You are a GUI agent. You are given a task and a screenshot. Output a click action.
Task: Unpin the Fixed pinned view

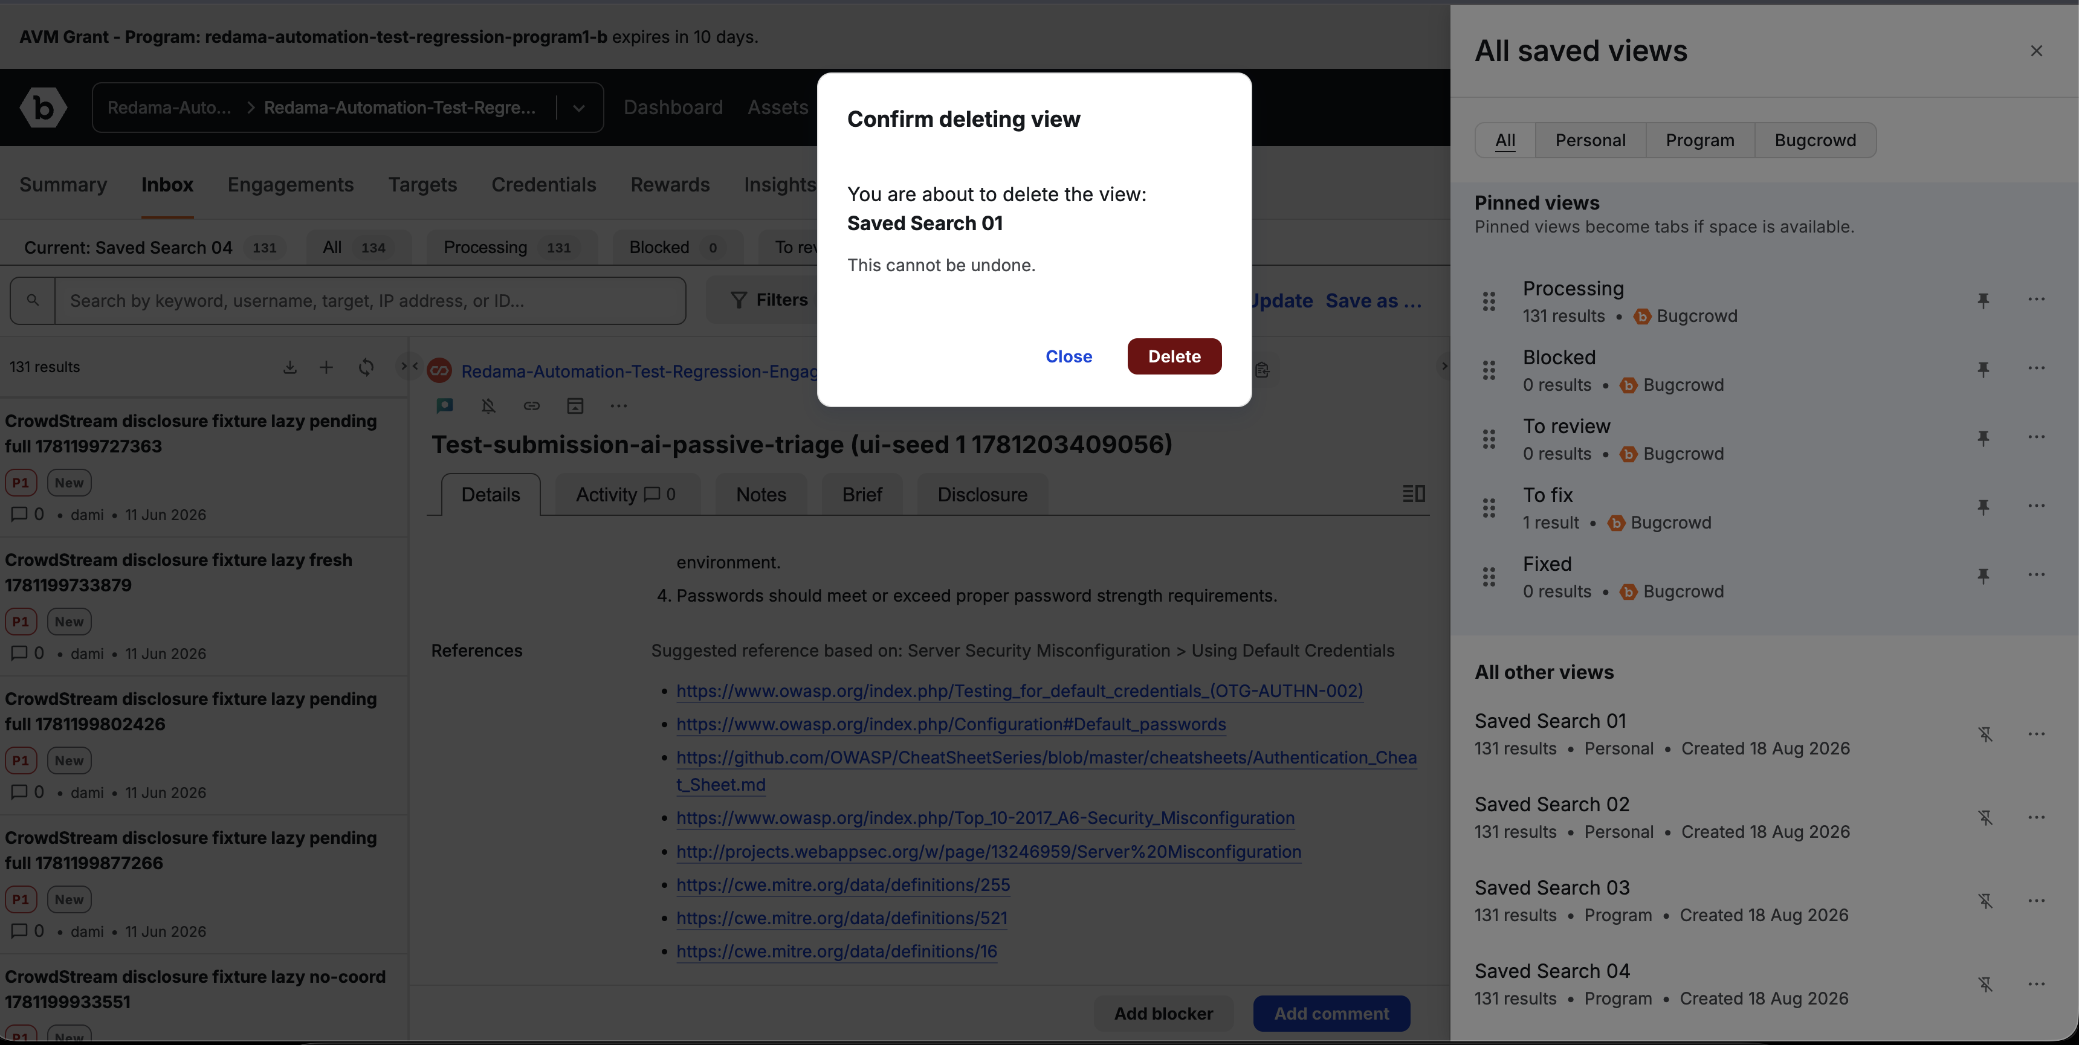click(x=1983, y=576)
